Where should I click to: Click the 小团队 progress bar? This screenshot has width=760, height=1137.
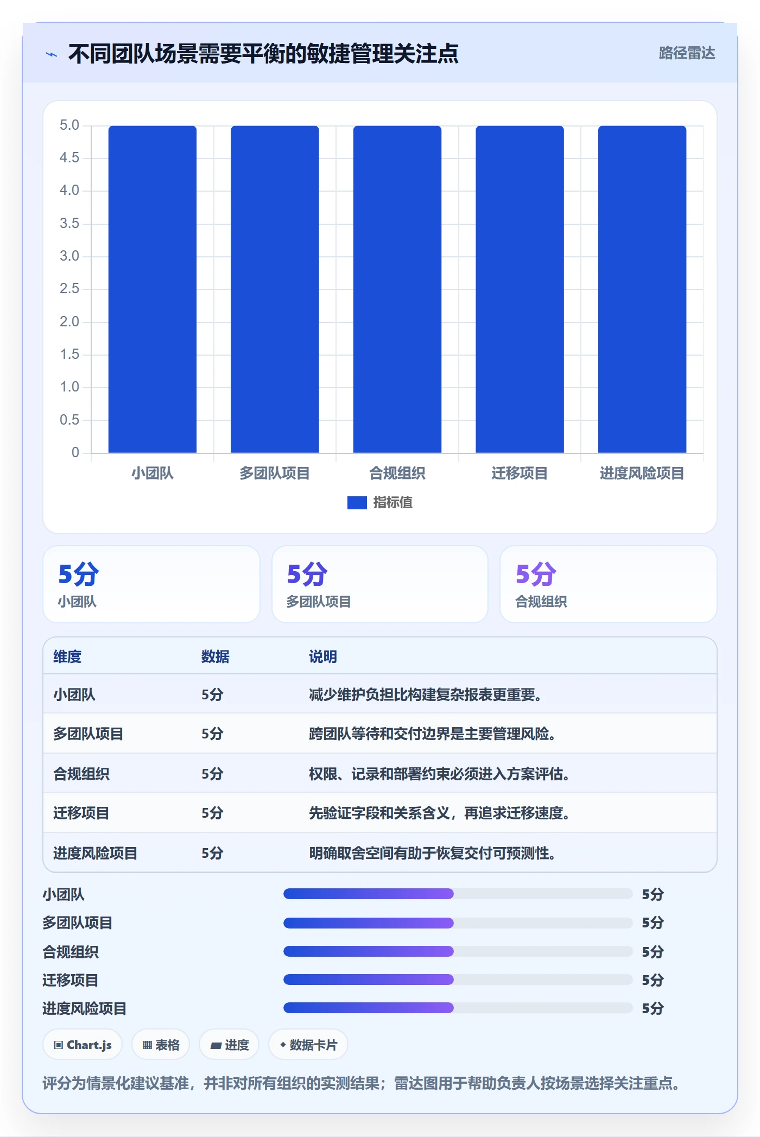(458, 894)
